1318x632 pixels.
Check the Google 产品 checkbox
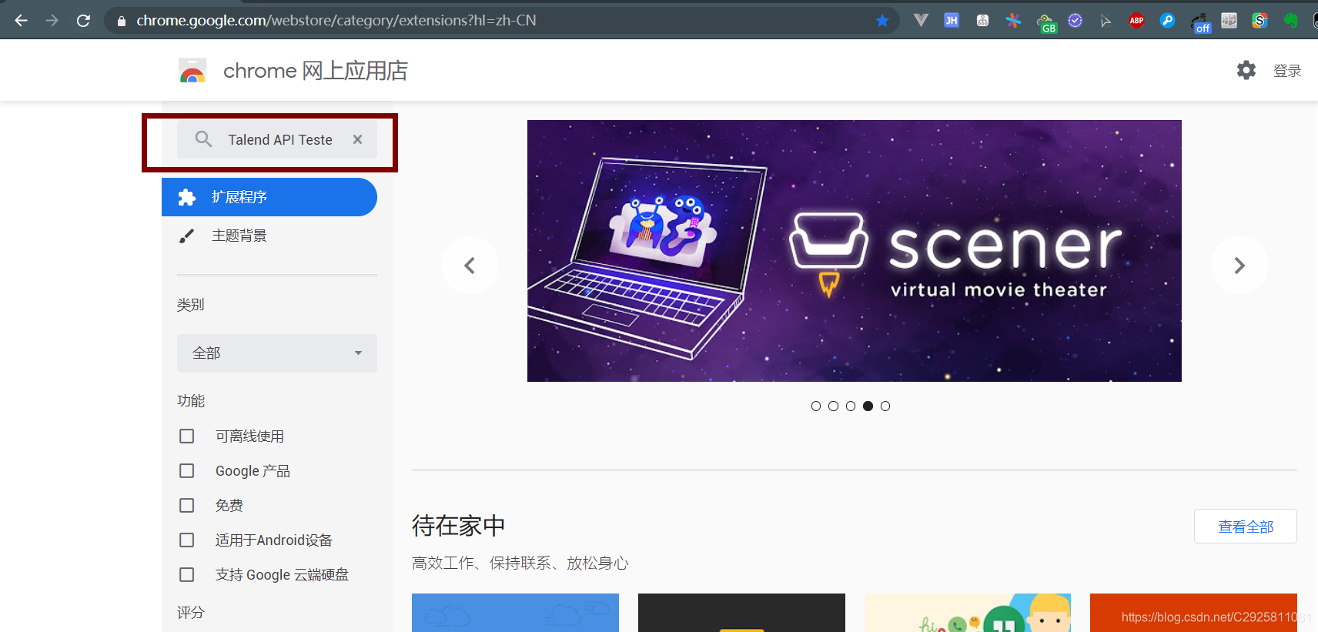(x=186, y=470)
